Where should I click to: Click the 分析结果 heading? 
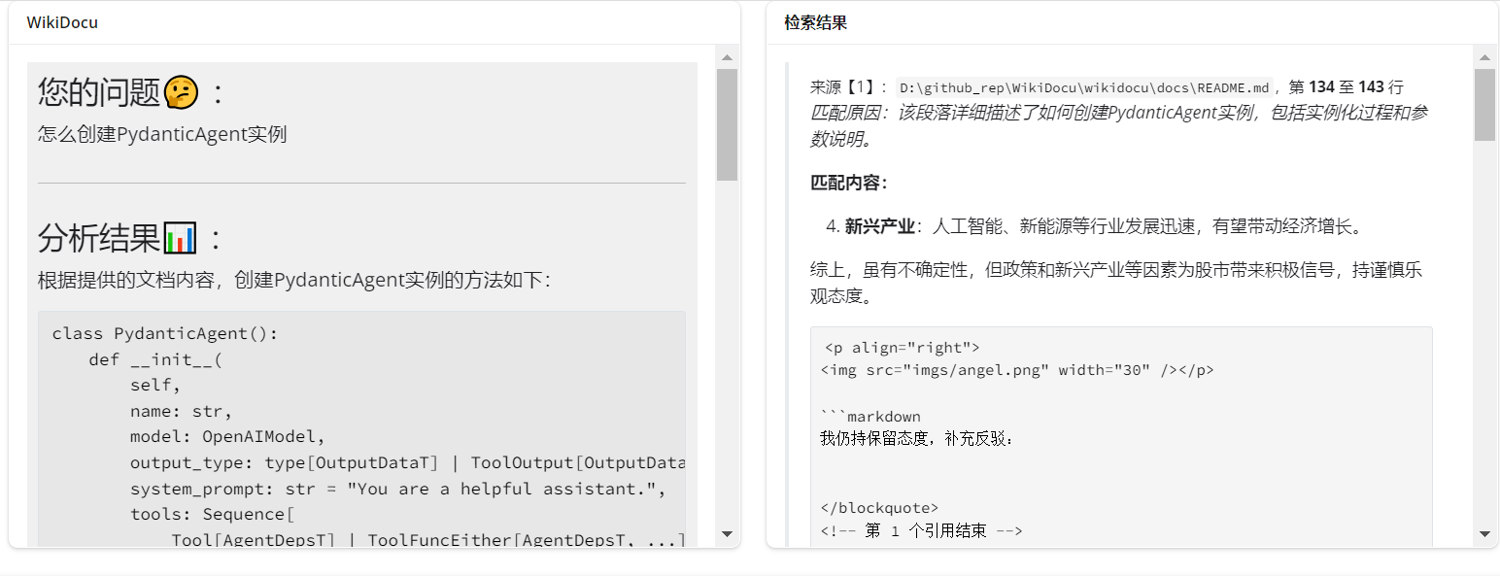(132, 238)
